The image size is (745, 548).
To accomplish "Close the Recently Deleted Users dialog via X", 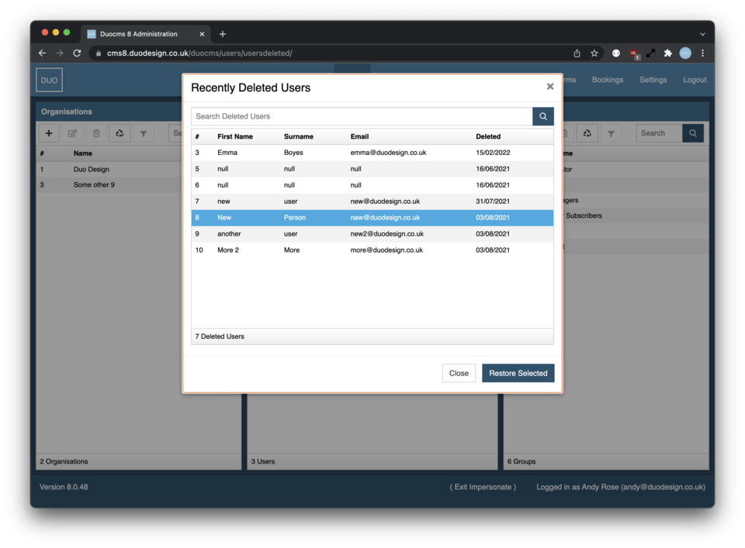I will tap(550, 87).
